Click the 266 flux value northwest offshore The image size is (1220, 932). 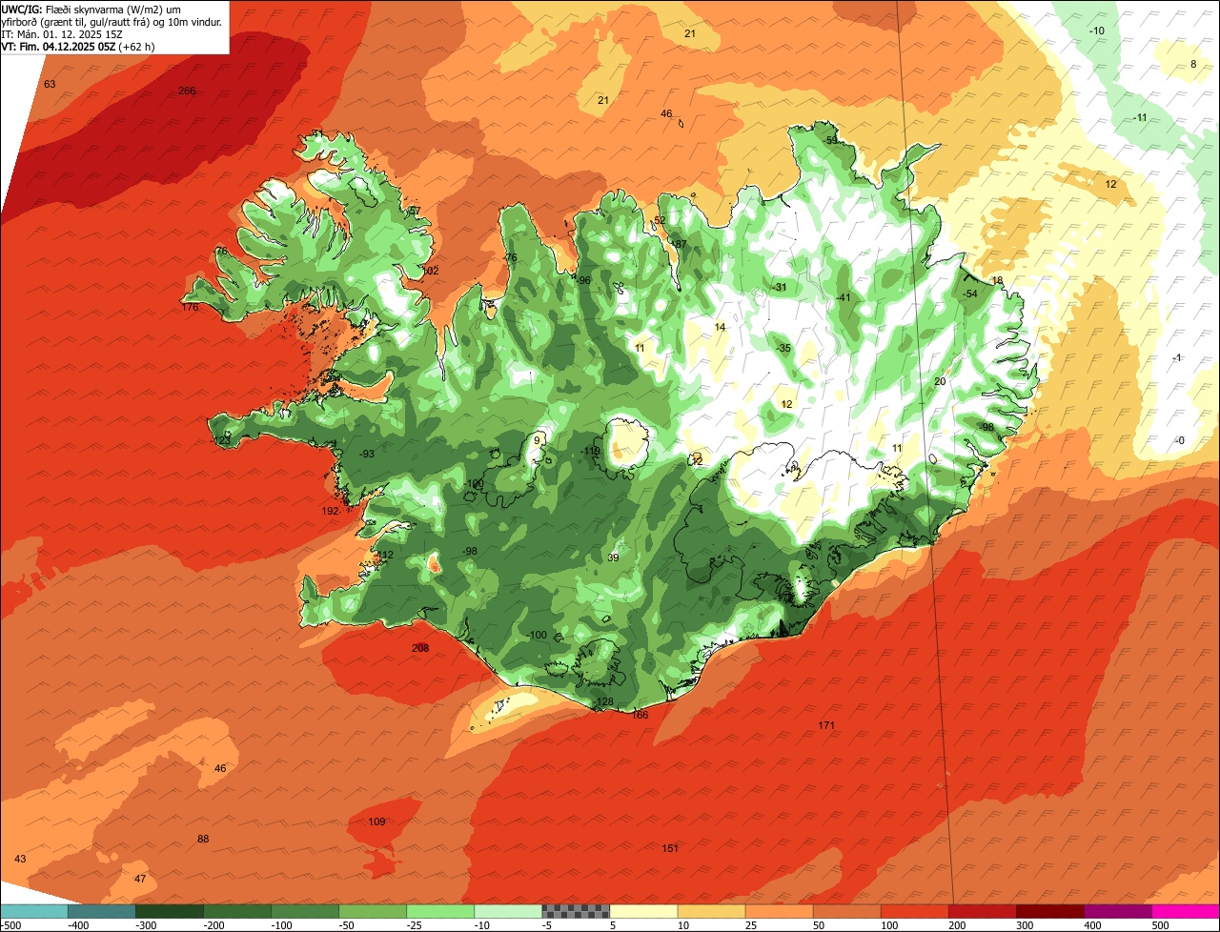click(187, 91)
